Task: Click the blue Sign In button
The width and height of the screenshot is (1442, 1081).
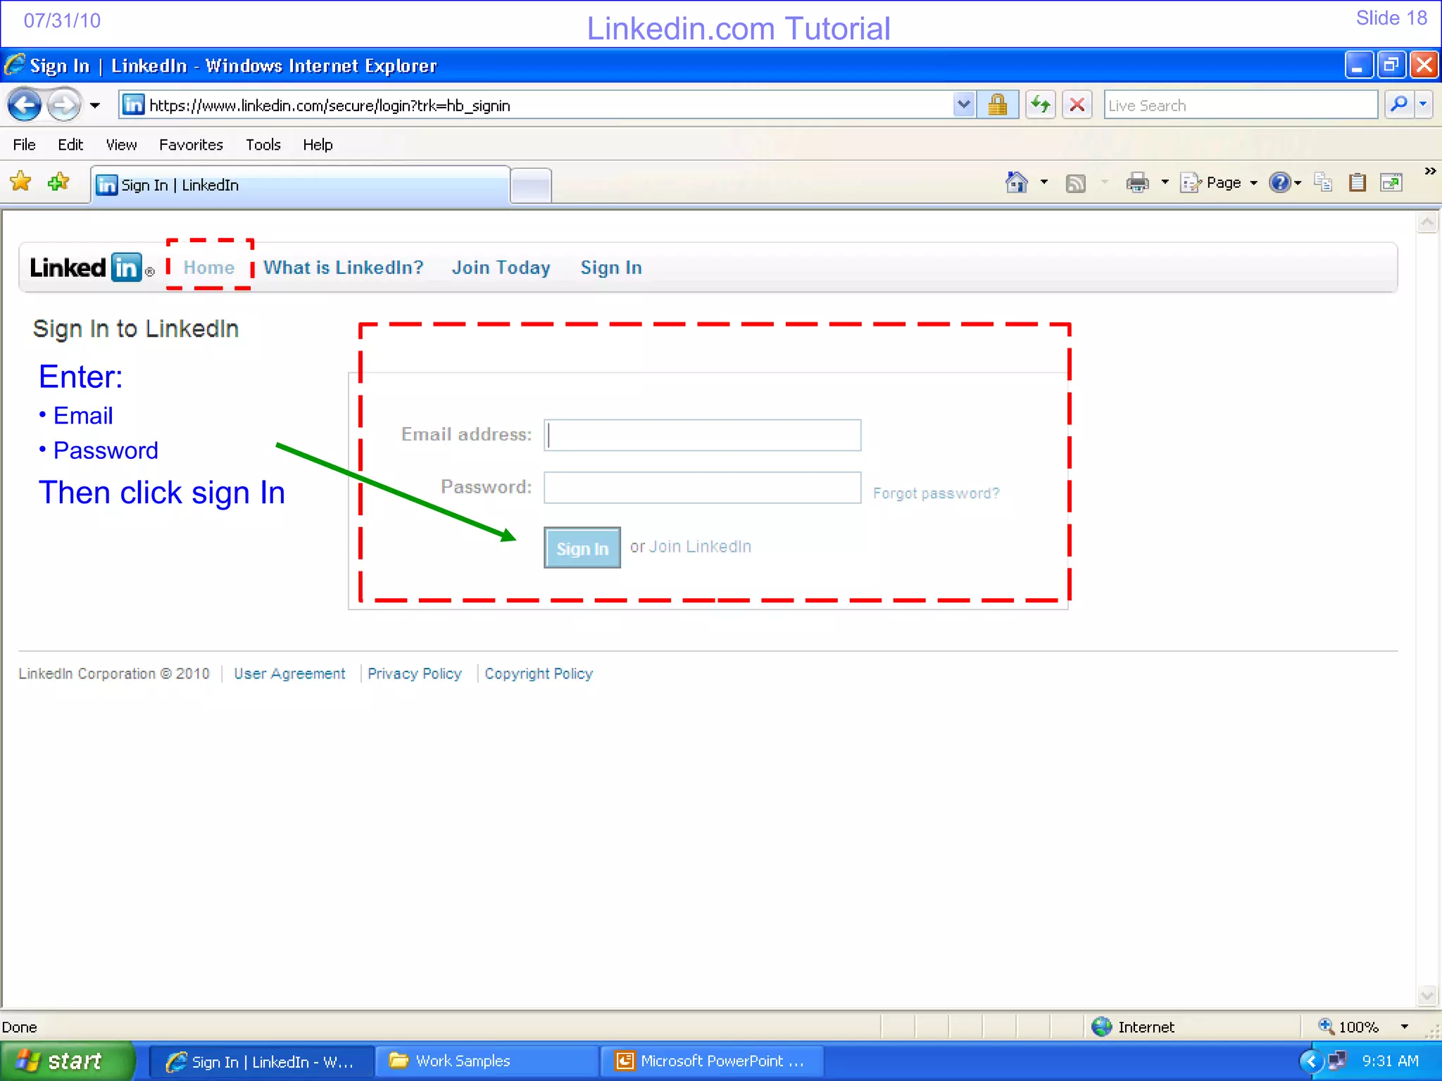Action: coord(582,548)
